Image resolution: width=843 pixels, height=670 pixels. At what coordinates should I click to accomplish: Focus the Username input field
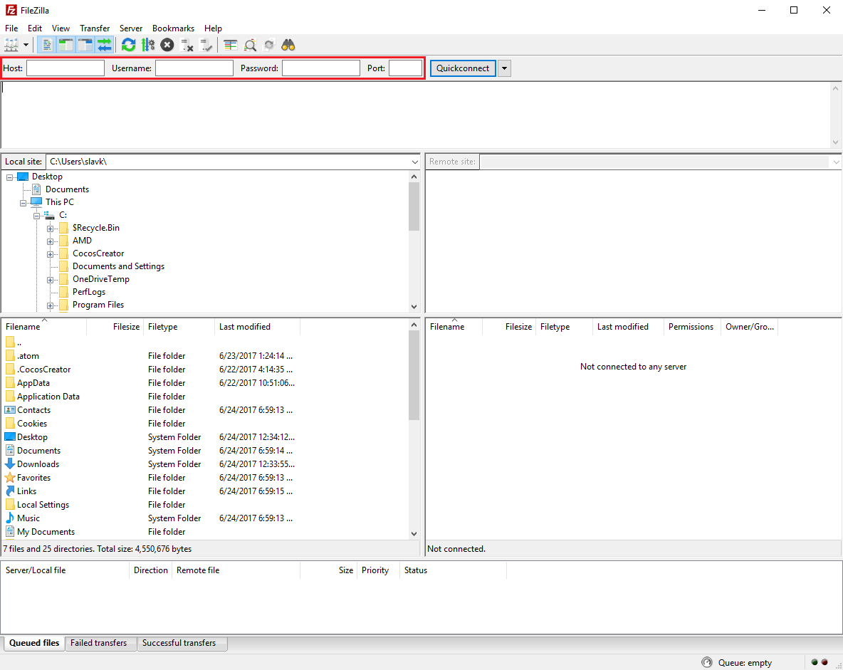click(x=194, y=68)
